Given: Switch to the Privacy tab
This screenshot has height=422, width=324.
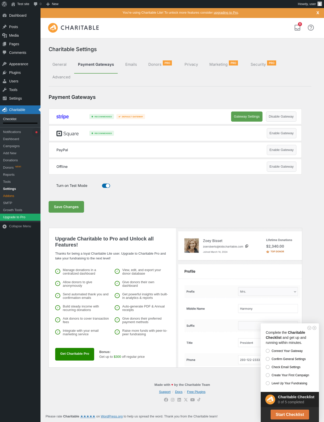Looking at the screenshot, I should [x=191, y=64].
